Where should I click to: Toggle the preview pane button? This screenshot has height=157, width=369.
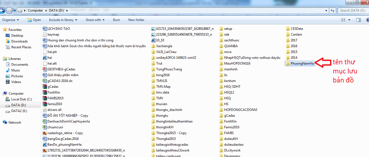tap(358, 20)
